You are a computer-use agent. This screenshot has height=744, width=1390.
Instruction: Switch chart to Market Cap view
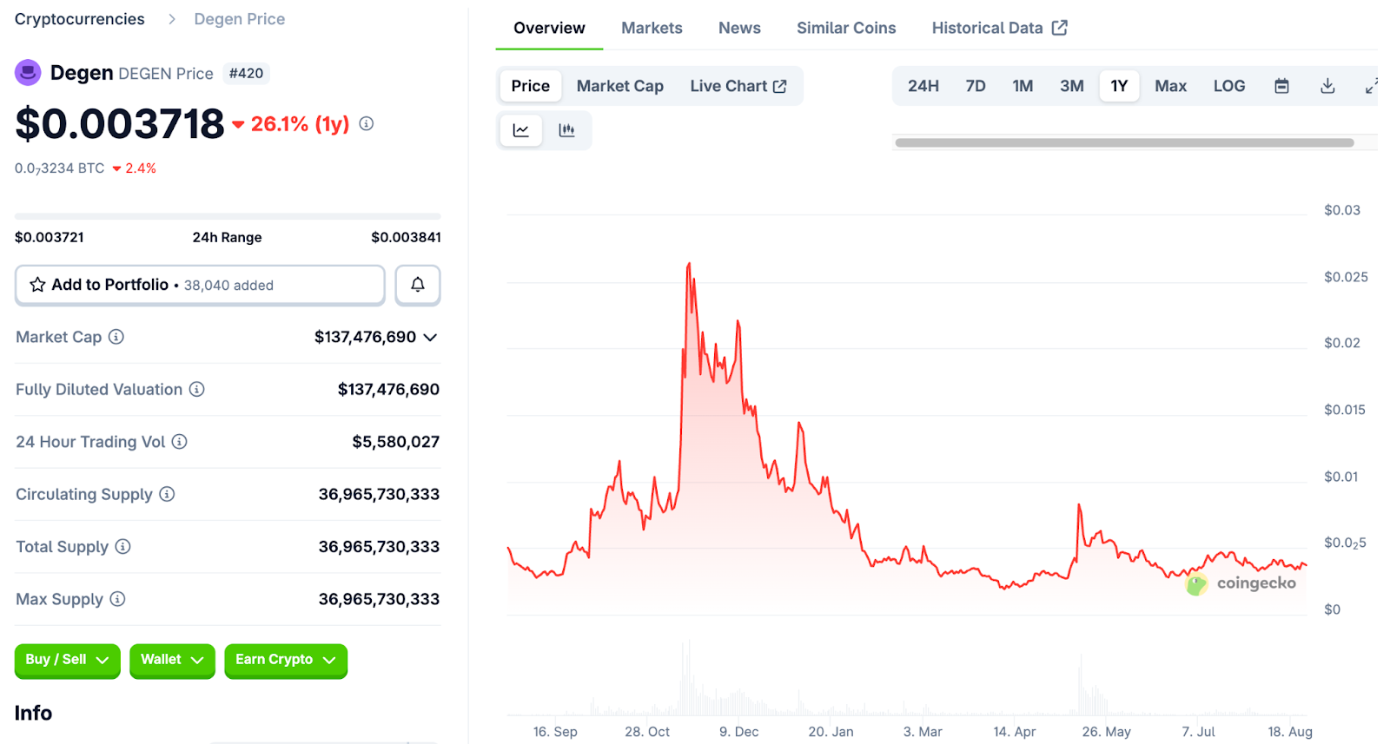[x=619, y=86]
